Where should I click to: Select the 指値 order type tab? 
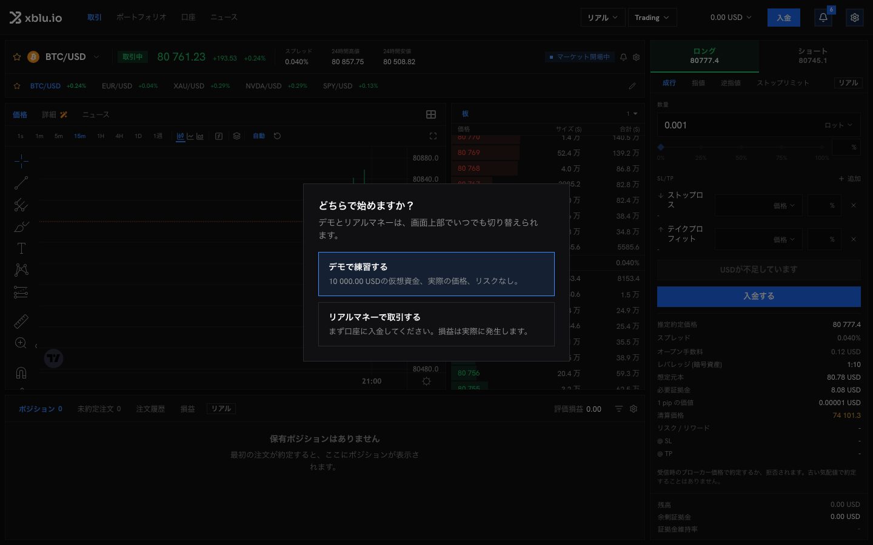tap(698, 83)
